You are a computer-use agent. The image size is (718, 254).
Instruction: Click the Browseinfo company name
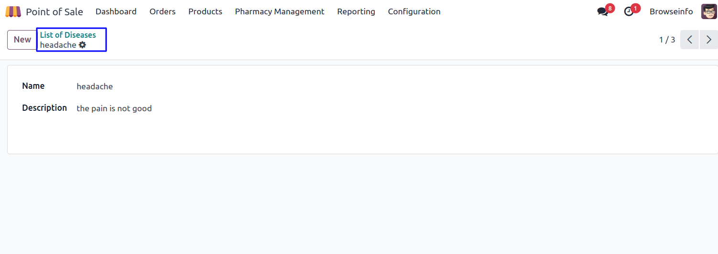coord(671,11)
